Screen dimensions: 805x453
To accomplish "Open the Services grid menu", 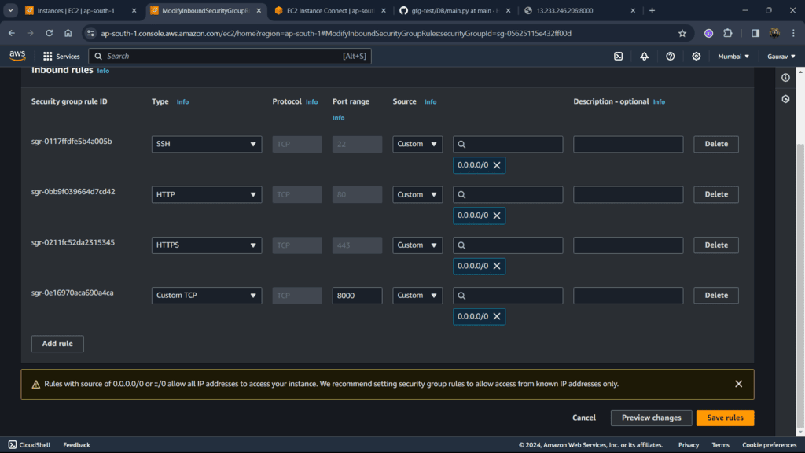I will (61, 56).
